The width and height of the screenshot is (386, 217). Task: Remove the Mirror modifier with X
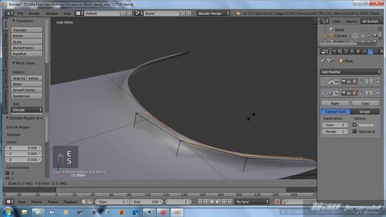[378, 82]
